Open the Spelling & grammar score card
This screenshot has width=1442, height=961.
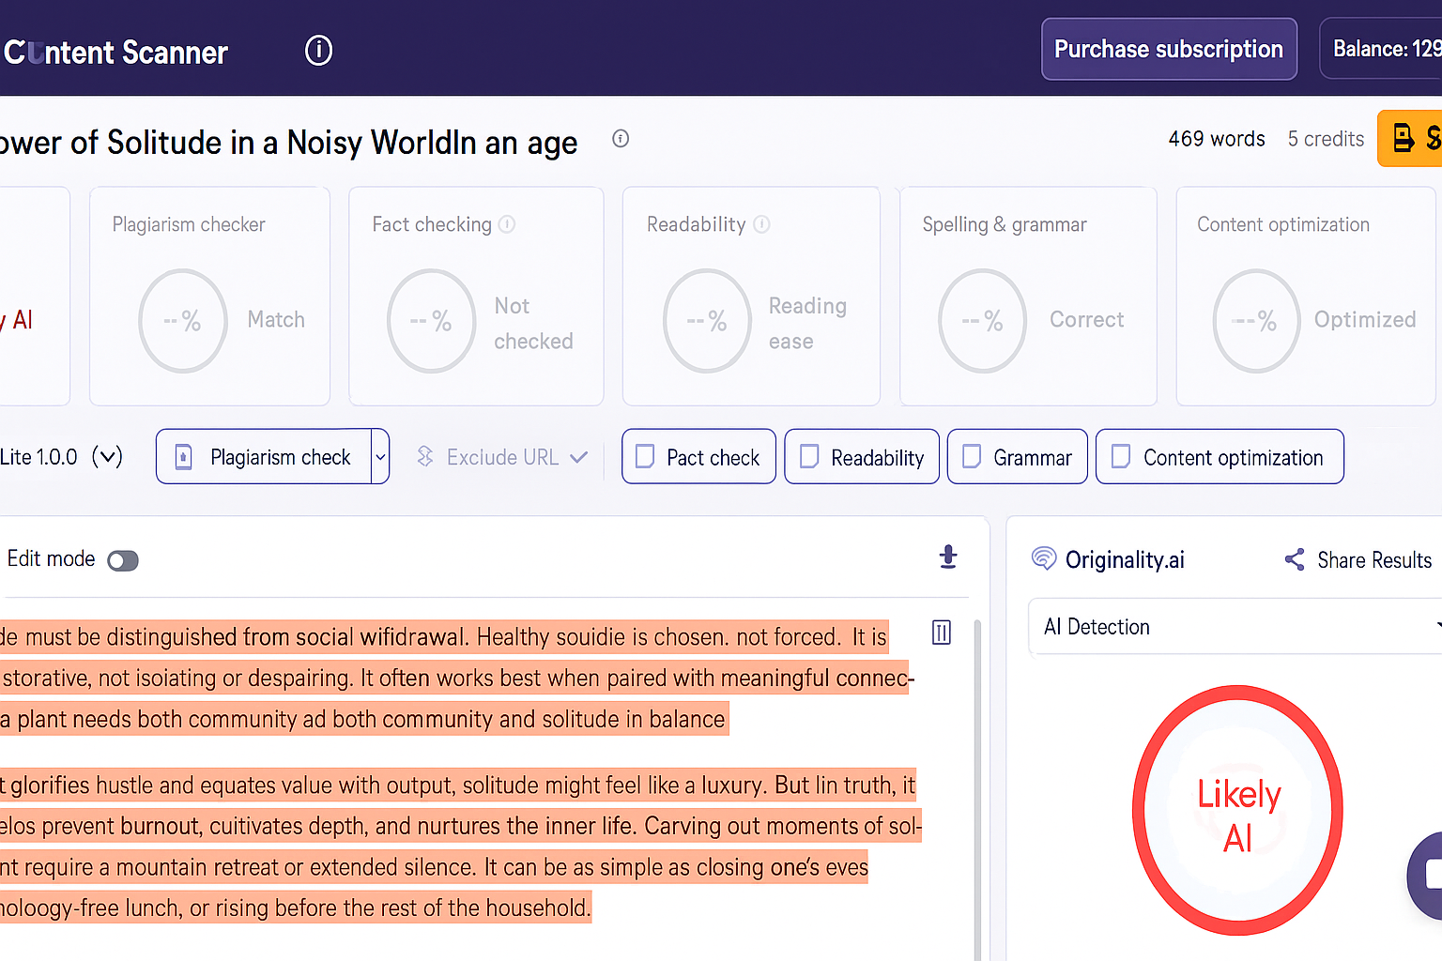1028,297
